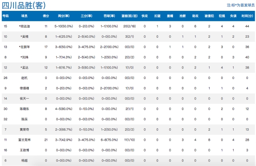Click the 球员 column header
Screen dimensions: 256x166
click(24, 16)
